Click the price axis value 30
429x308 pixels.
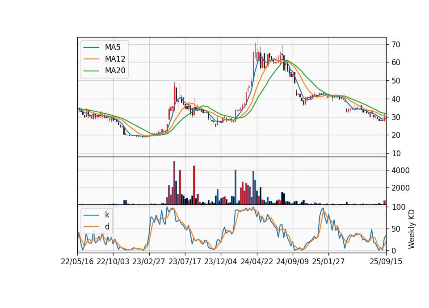pos(396,117)
